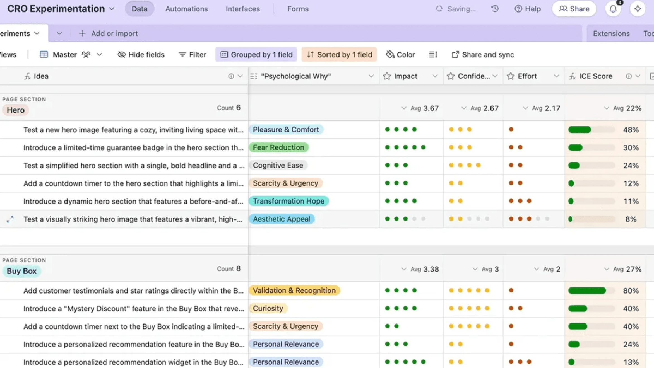The height and width of the screenshot is (368, 654).
Task: Open the base history clock icon
Action: point(495,9)
